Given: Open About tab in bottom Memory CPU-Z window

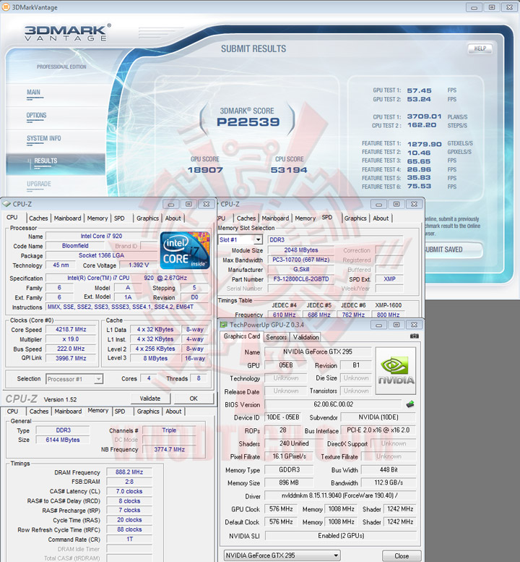Looking at the screenshot, I should point(173,412).
